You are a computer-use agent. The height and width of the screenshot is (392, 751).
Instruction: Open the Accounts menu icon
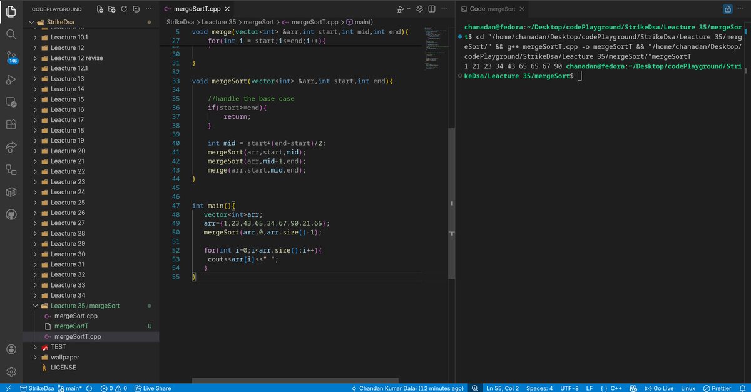11,349
